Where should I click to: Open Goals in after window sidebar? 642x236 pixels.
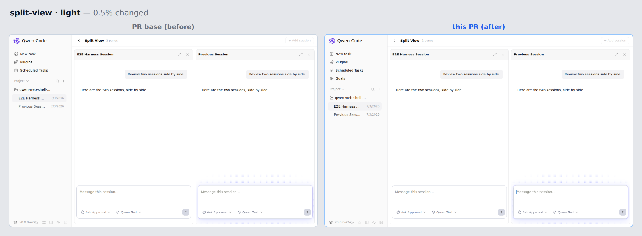tap(356, 78)
